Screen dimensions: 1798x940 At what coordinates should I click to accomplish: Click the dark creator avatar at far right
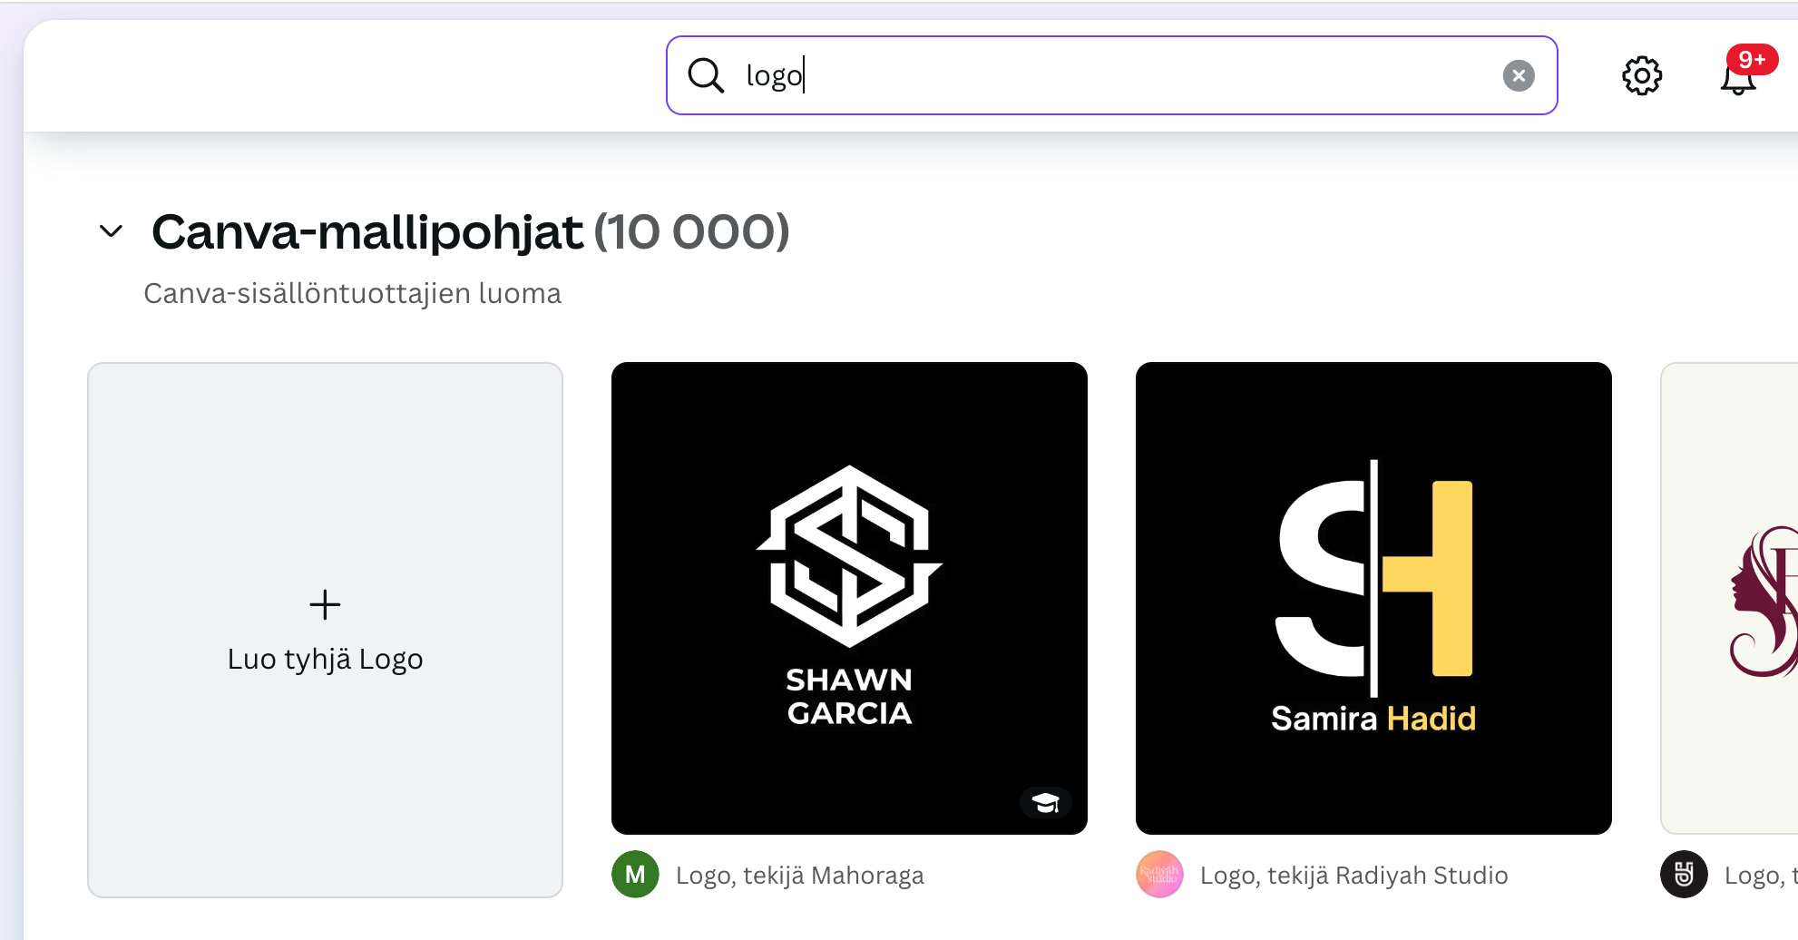tap(1684, 875)
